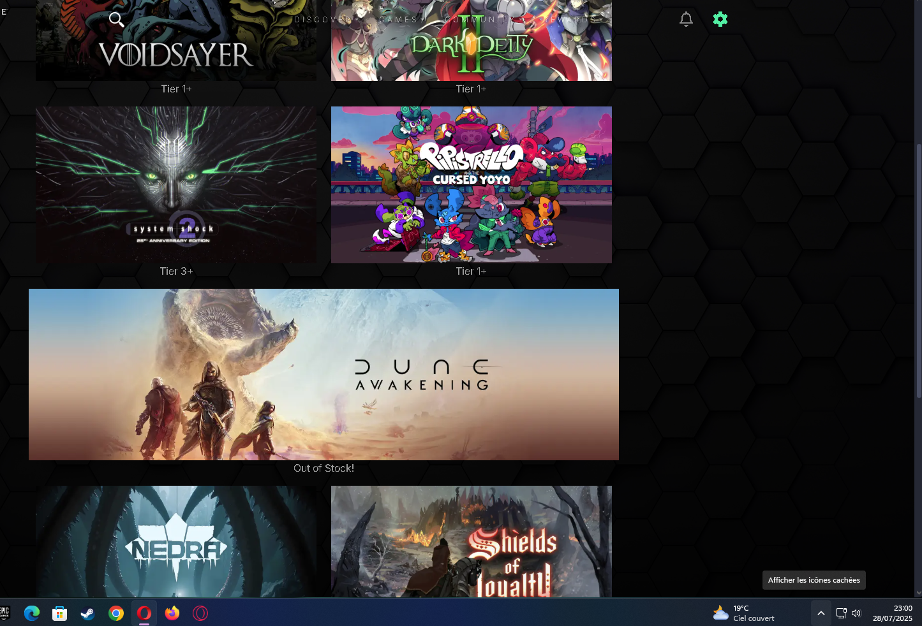Click the Out of Stock! label
922x626 pixels.
pos(323,469)
